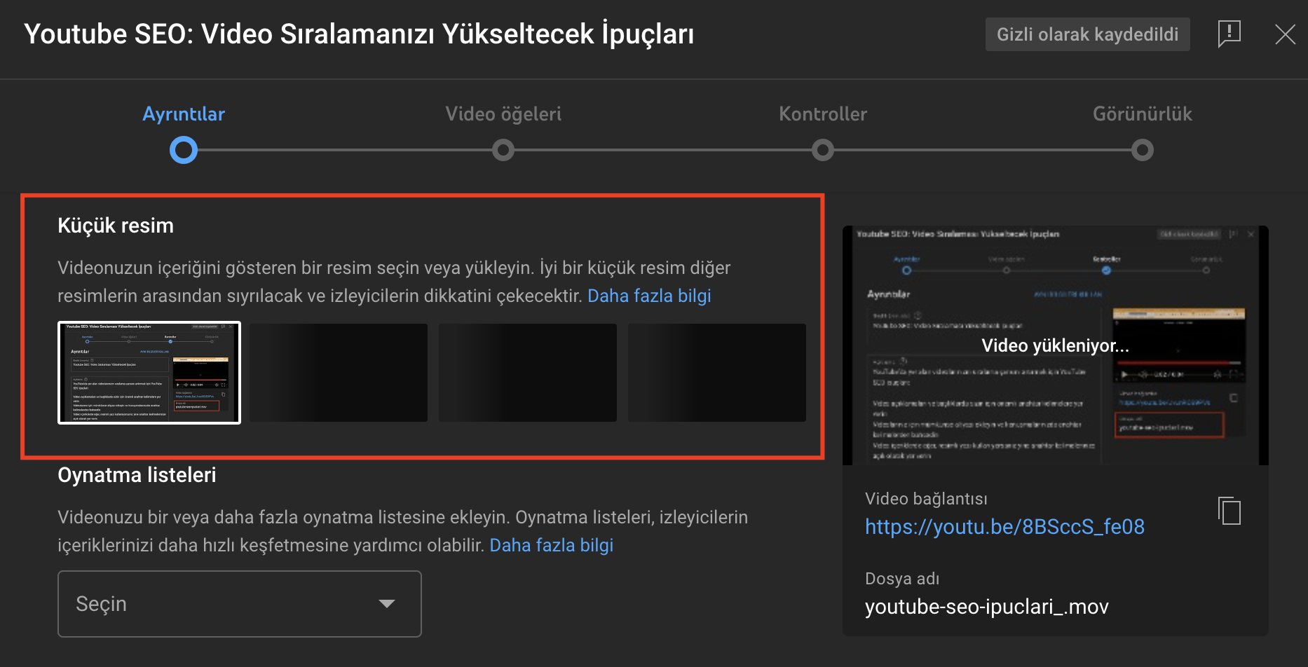This screenshot has height=667, width=1308.
Task: Click the Seçin dropdown arrow
Action: [387, 604]
